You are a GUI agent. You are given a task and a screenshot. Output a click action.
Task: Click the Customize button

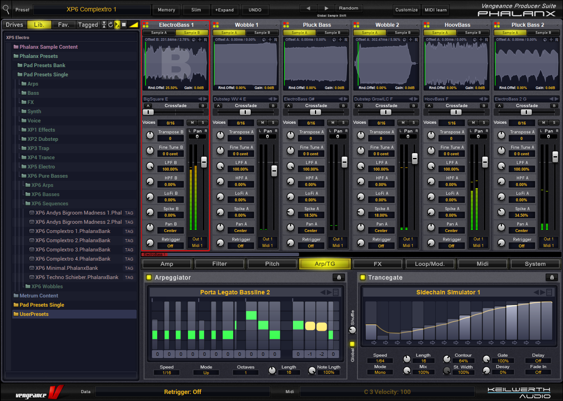pyautogui.click(x=407, y=10)
